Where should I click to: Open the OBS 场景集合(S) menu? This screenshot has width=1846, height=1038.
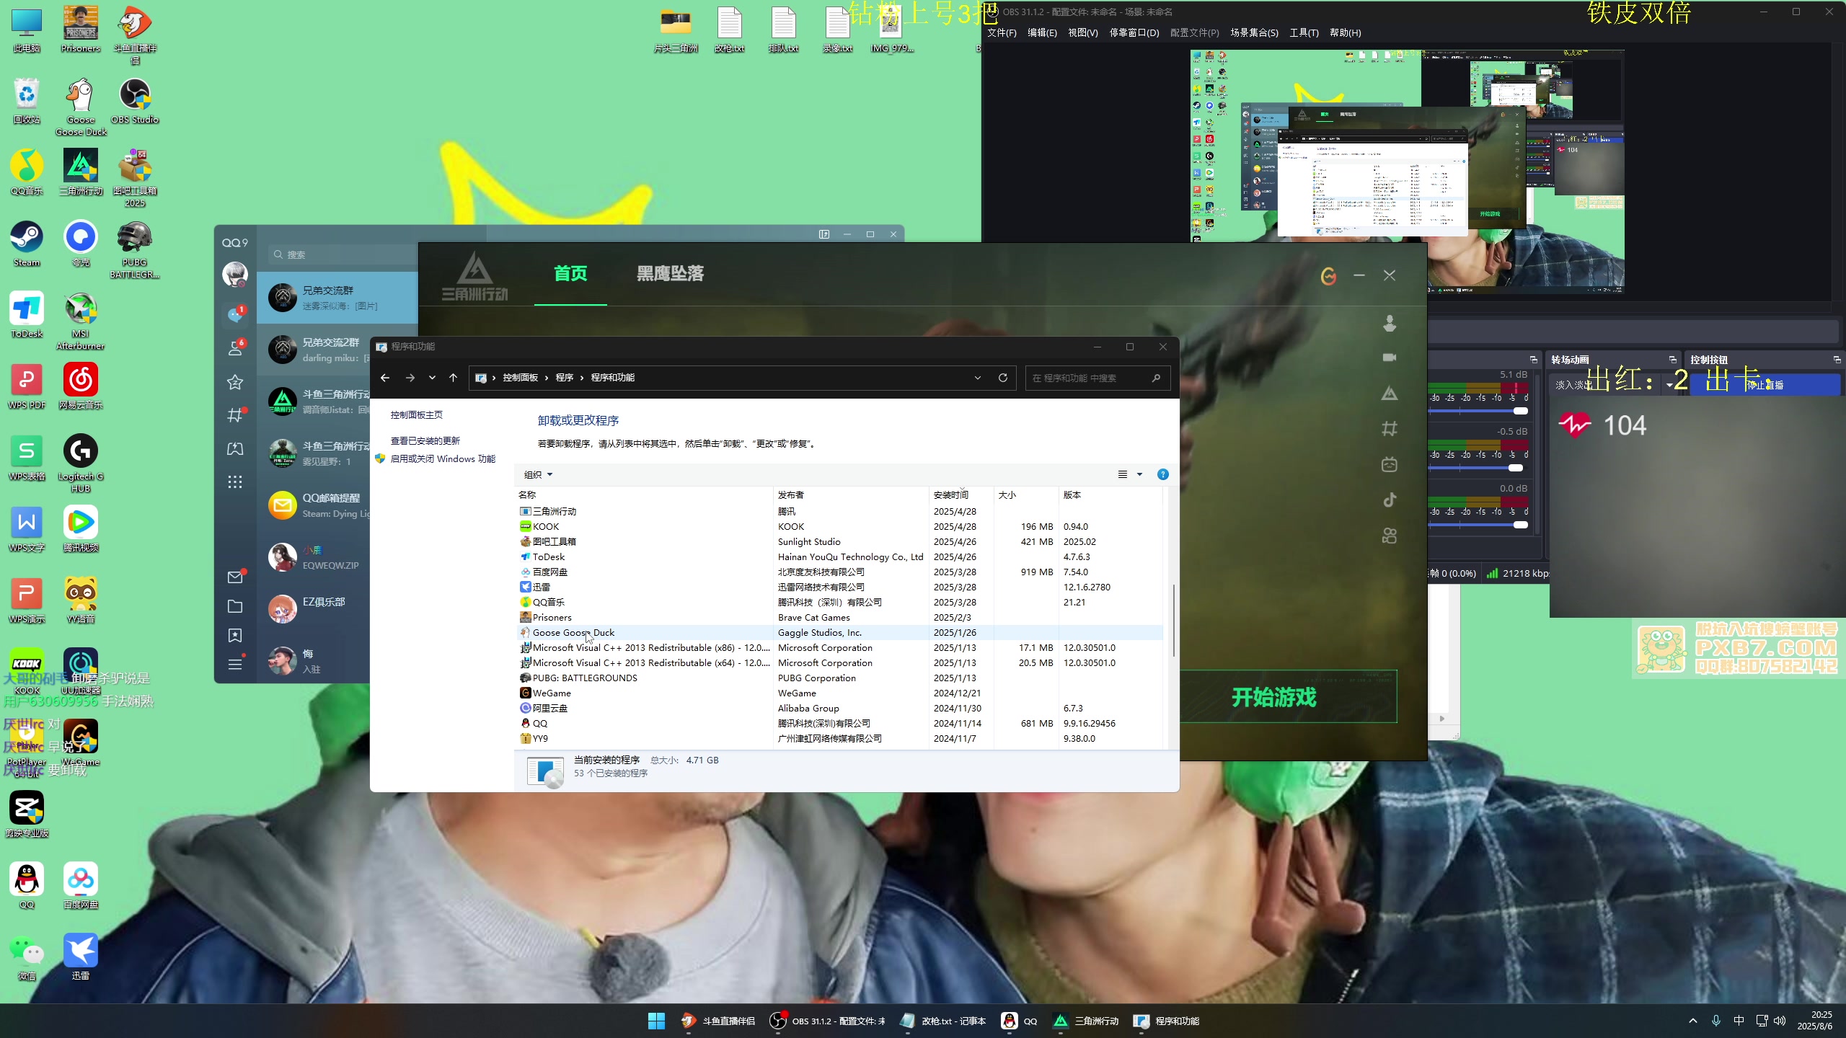pyautogui.click(x=1254, y=33)
